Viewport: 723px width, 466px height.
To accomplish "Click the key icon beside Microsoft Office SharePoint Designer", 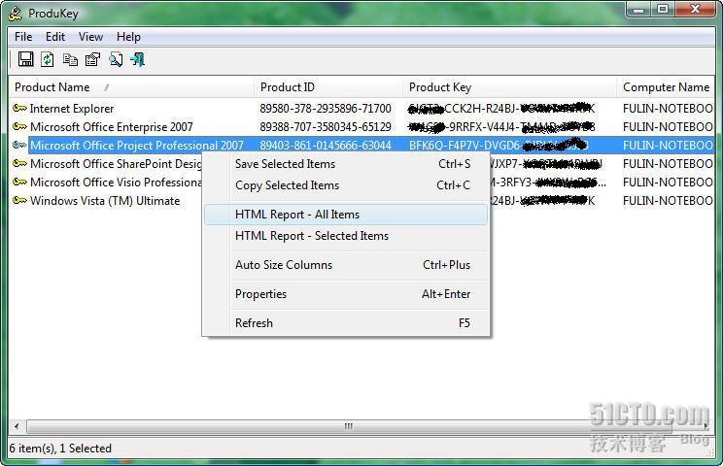I will coord(19,164).
